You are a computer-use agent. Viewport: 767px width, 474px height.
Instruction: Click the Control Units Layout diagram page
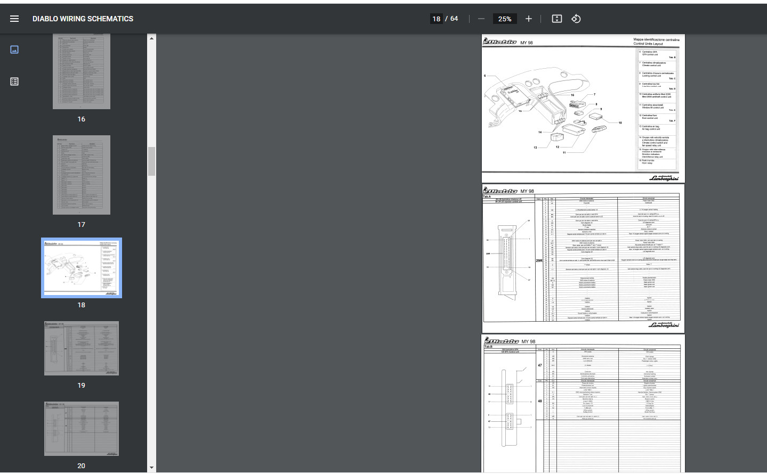coord(583,109)
